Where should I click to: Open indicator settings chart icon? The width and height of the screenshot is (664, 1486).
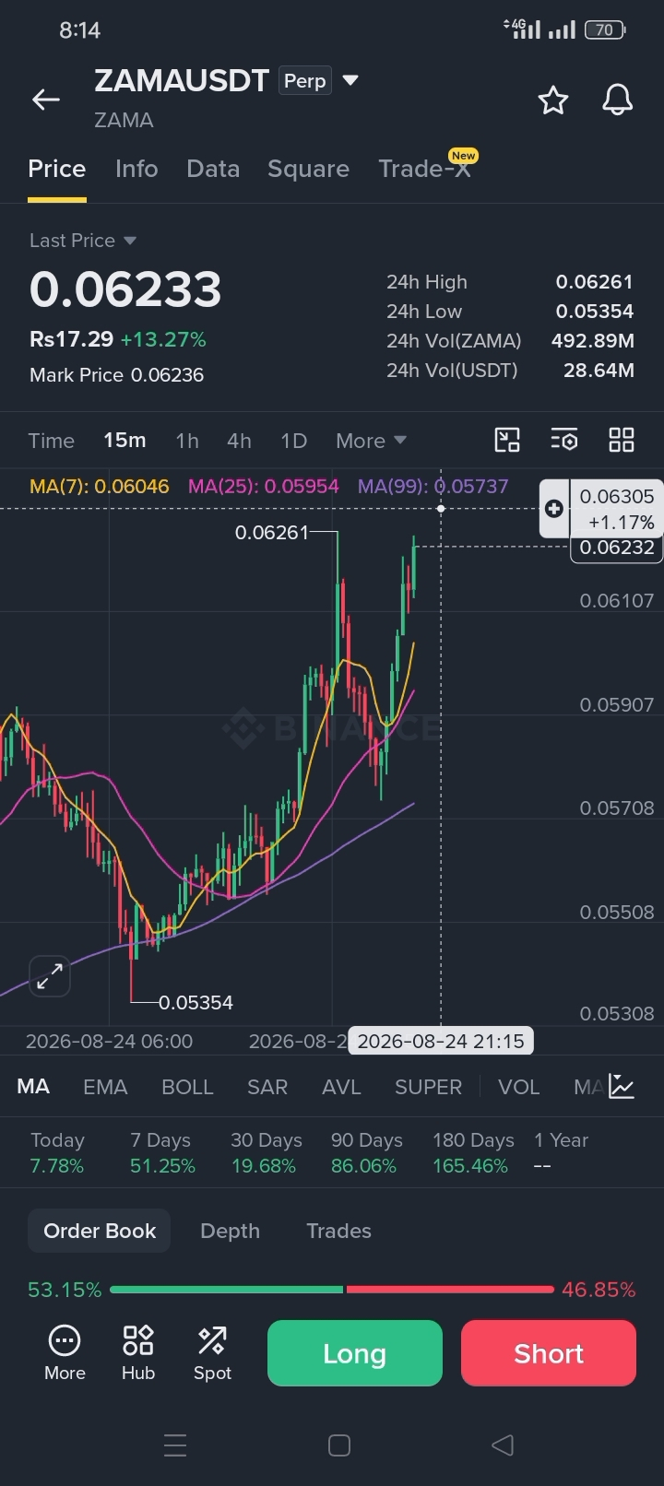point(622,1087)
